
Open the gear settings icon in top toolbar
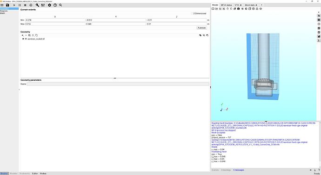[49, 5]
